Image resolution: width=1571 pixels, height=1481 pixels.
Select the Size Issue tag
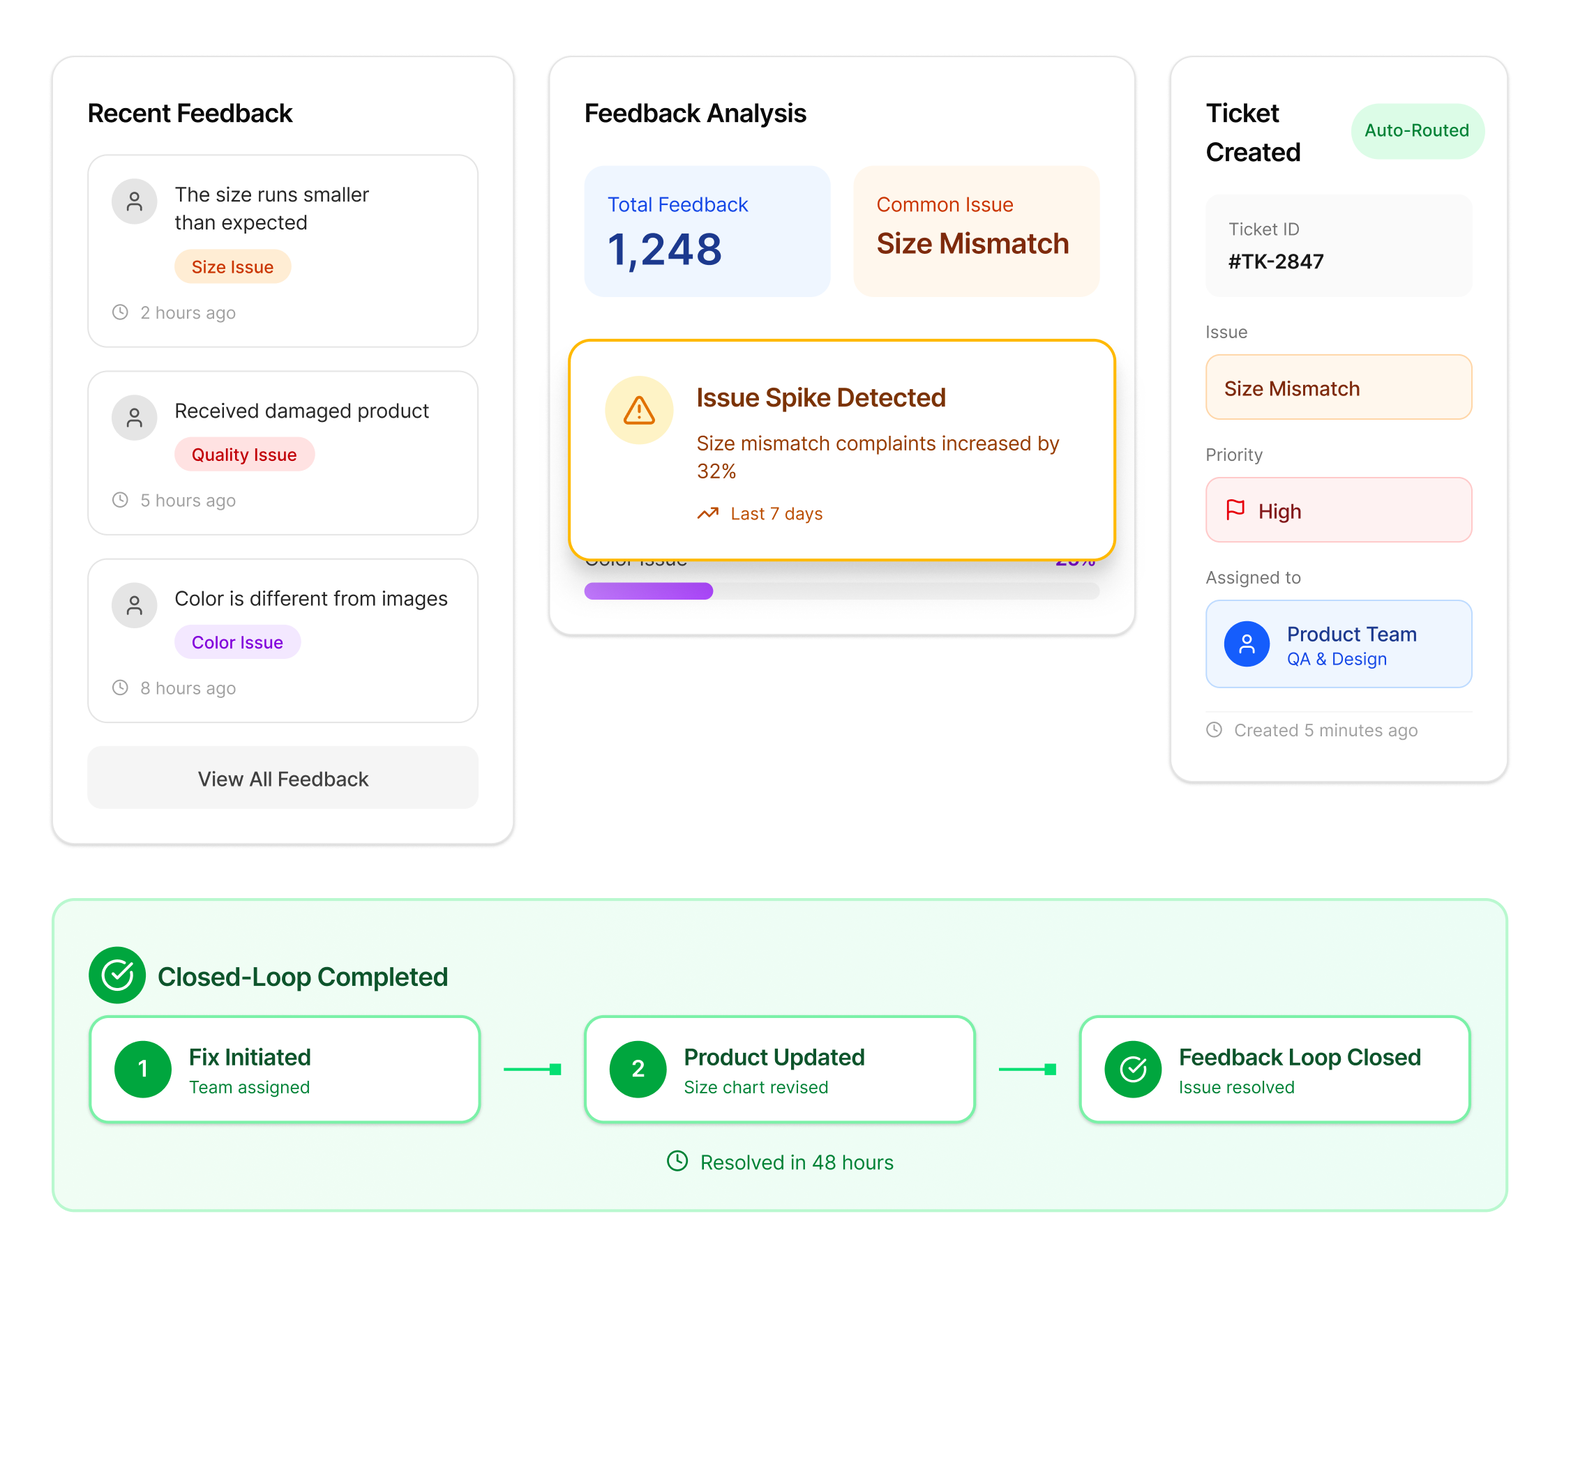coord(232,267)
